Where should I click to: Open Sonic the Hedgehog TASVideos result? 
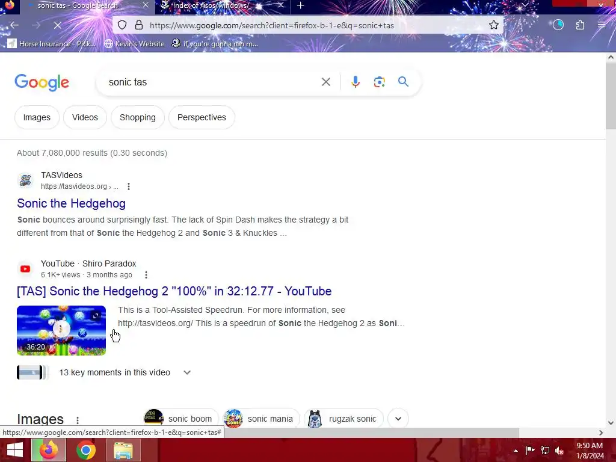[71, 203]
